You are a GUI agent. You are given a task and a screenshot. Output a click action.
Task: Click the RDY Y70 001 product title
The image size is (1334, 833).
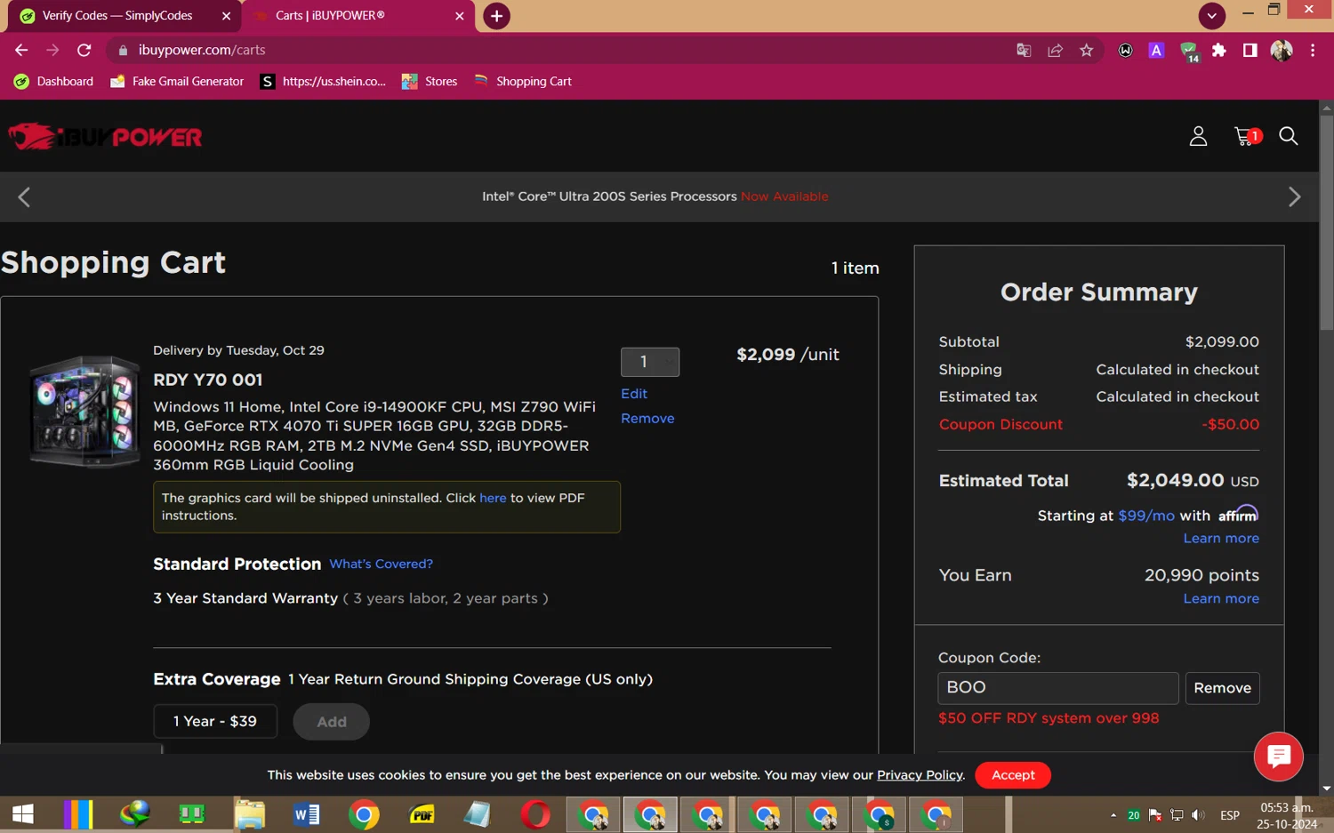pyautogui.click(x=207, y=380)
